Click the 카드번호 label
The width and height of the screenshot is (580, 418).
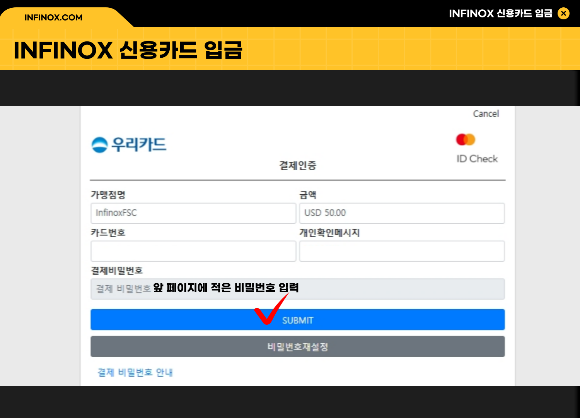click(108, 233)
